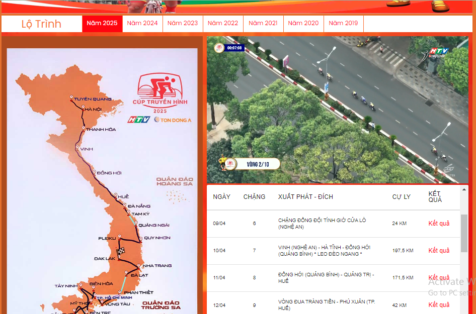Screen dimensions: 476x314
Task: Select the Pleiku map marker
Action: click(119, 236)
